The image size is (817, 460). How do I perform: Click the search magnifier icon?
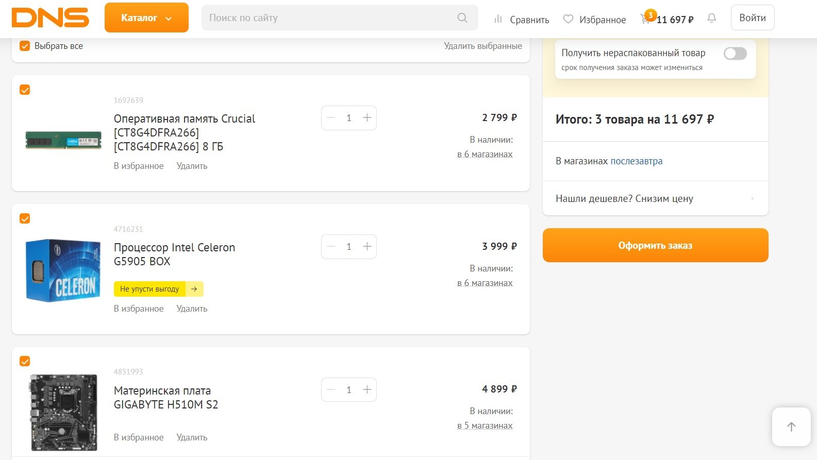click(x=462, y=18)
